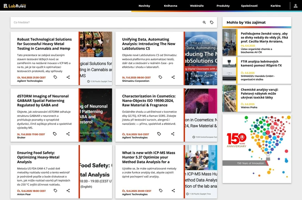
Task: Click 'St, 11.6.2025 17:00 CEST' date
Action: [x=31, y=134]
